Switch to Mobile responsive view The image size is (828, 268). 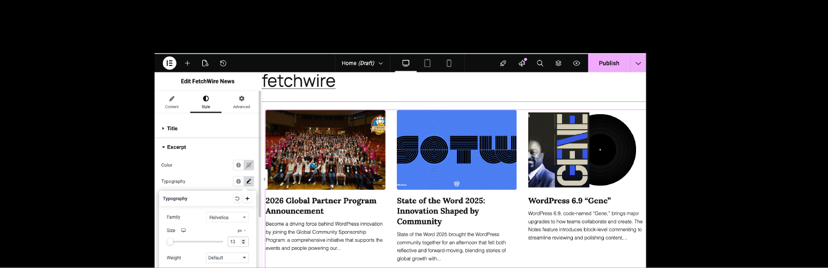click(x=449, y=63)
